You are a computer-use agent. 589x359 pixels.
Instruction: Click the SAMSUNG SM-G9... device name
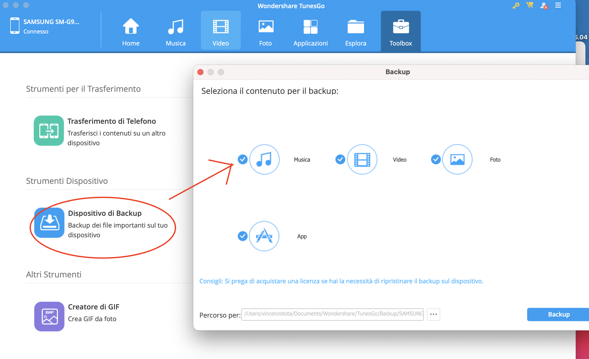click(x=51, y=22)
